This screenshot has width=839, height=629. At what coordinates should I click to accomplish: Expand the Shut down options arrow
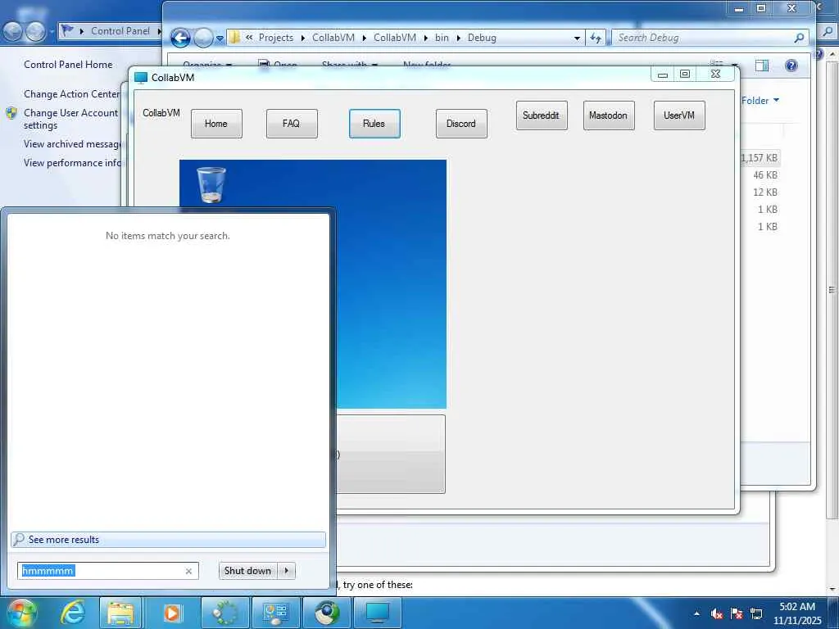(287, 571)
